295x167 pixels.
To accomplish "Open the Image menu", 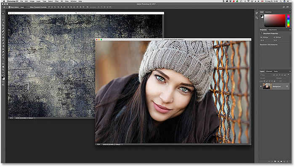I will (32, 1).
